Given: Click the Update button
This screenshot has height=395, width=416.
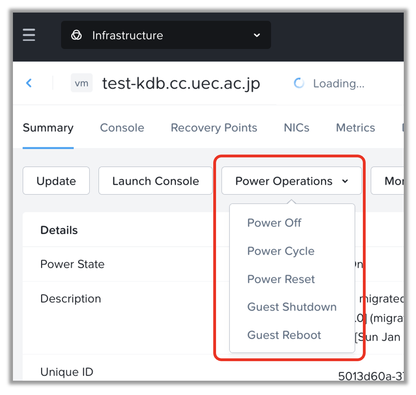Looking at the screenshot, I should coord(56,181).
